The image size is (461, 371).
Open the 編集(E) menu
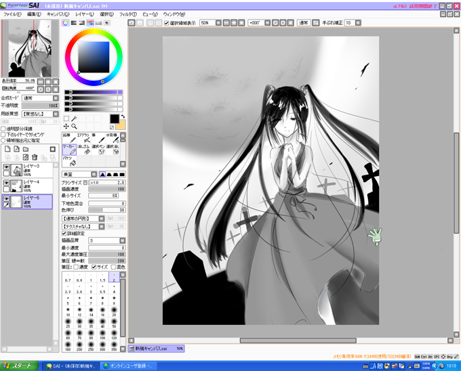pos(34,14)
